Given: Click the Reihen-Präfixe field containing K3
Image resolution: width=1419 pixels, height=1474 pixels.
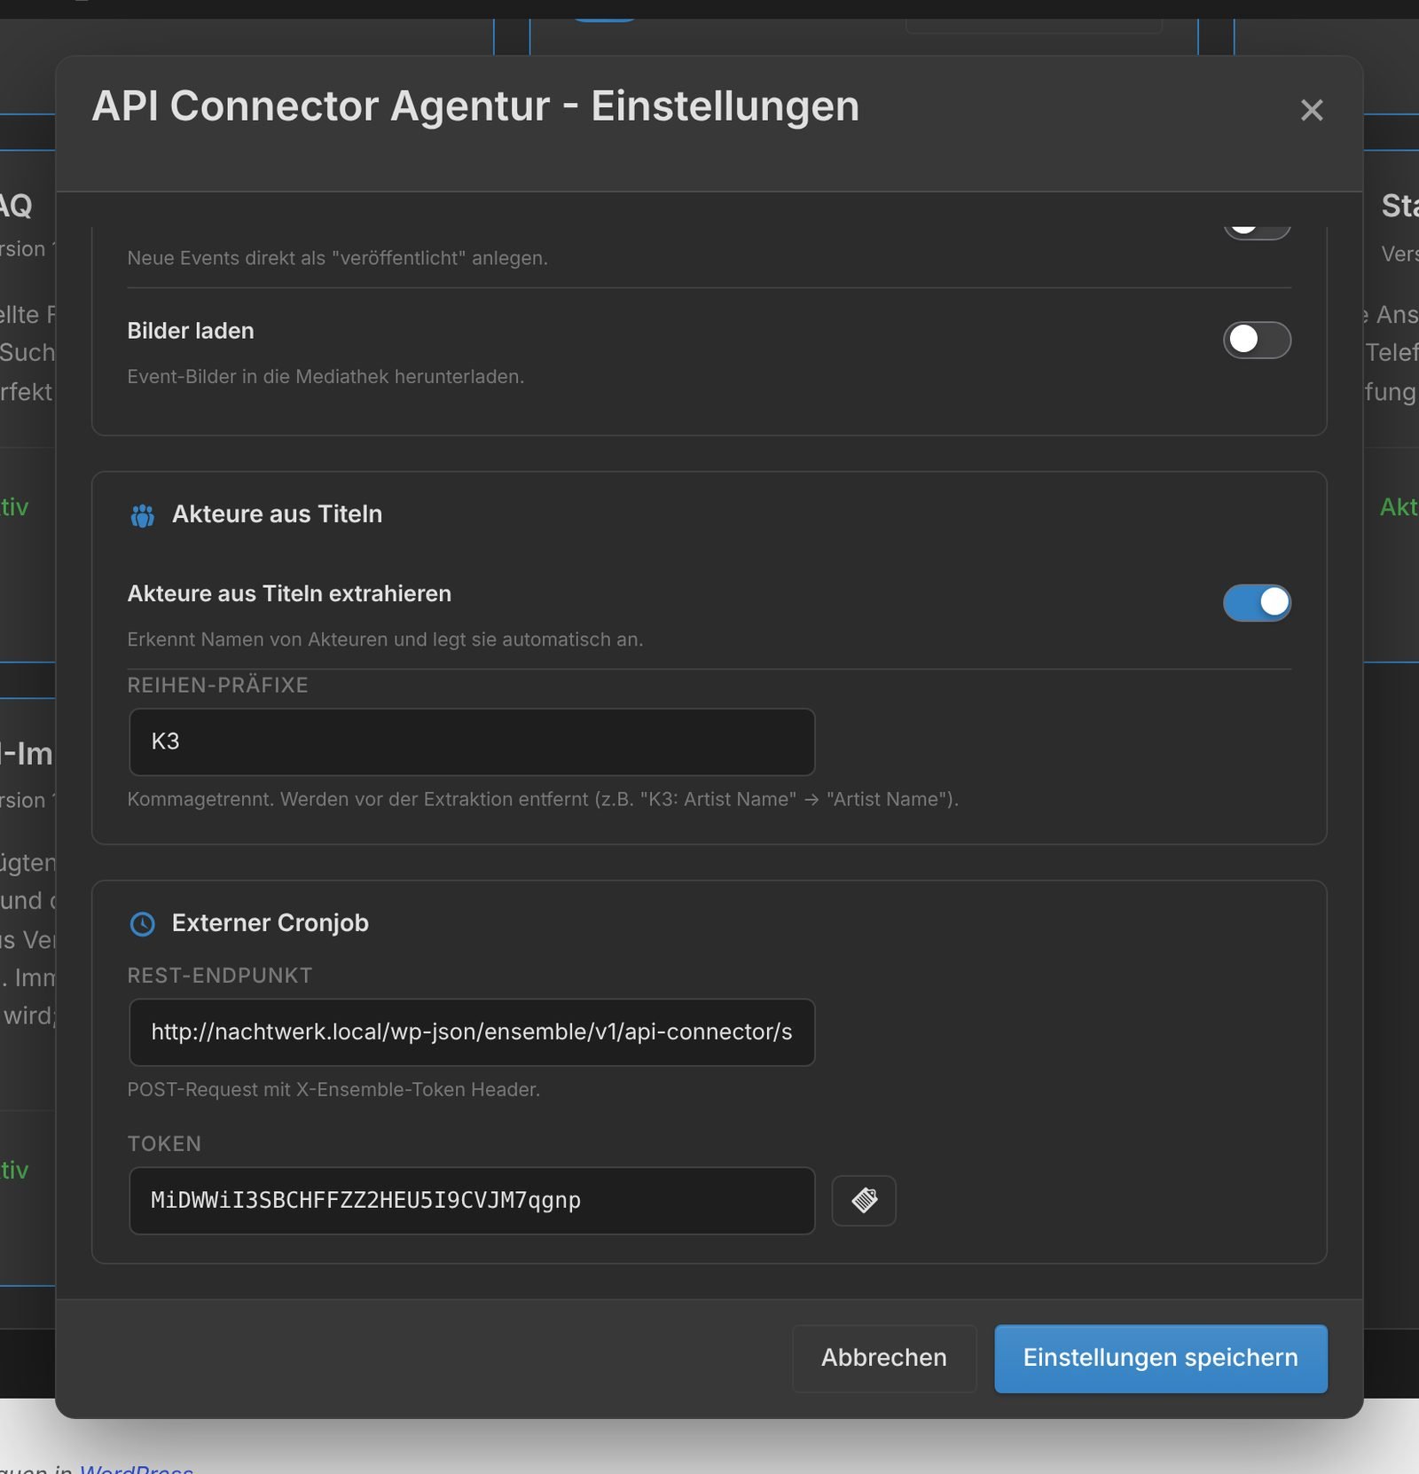Looking at the screenshot, I should tap(472, 741).
